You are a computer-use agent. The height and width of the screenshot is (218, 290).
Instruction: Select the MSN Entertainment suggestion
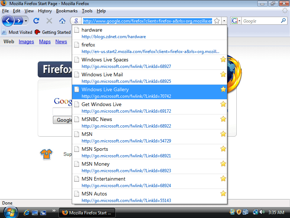point(149,181)
